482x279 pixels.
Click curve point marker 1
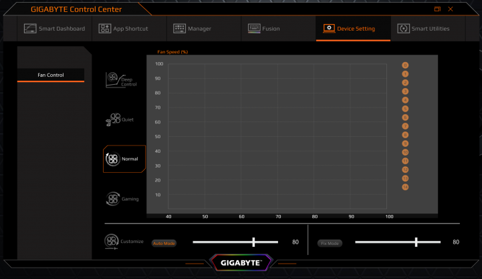(x=405, y=74)
